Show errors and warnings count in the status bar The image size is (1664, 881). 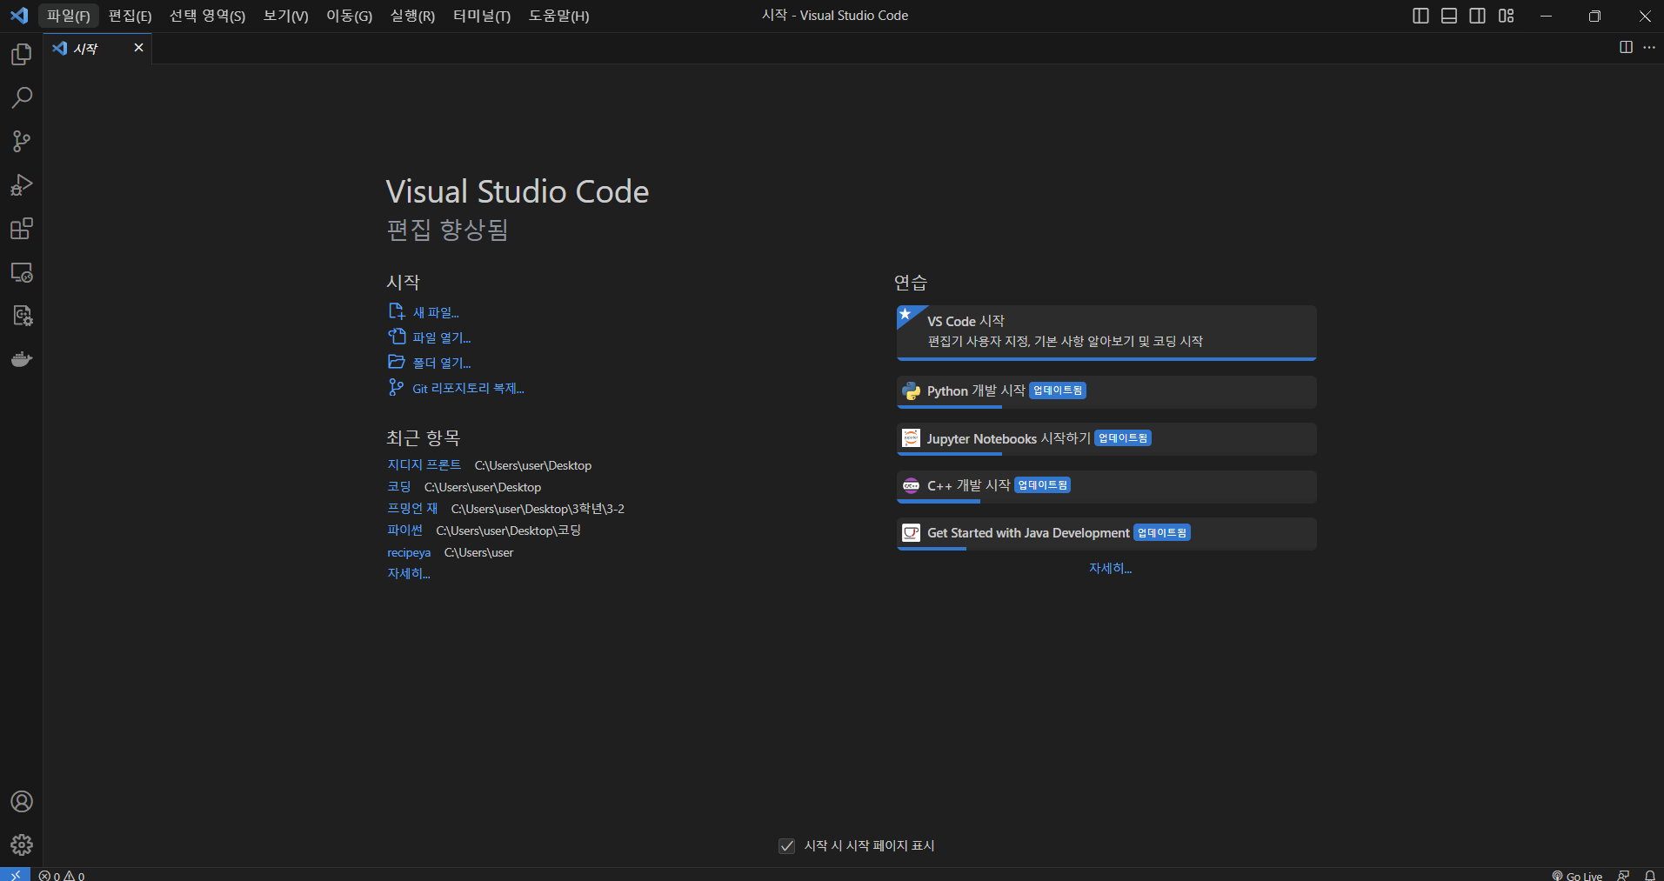[x=62, y=875]
